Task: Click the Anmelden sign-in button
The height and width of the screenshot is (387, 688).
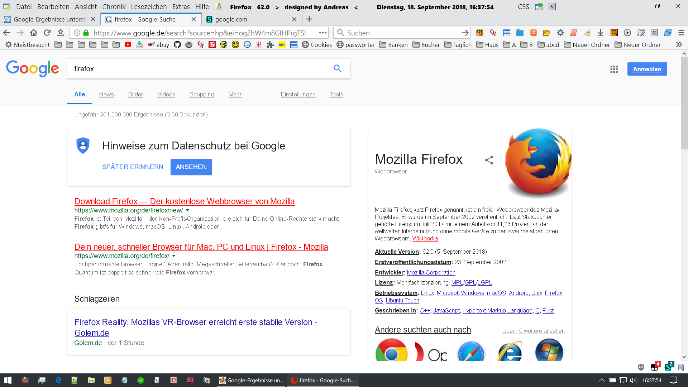Action: [x=647, y=69]
